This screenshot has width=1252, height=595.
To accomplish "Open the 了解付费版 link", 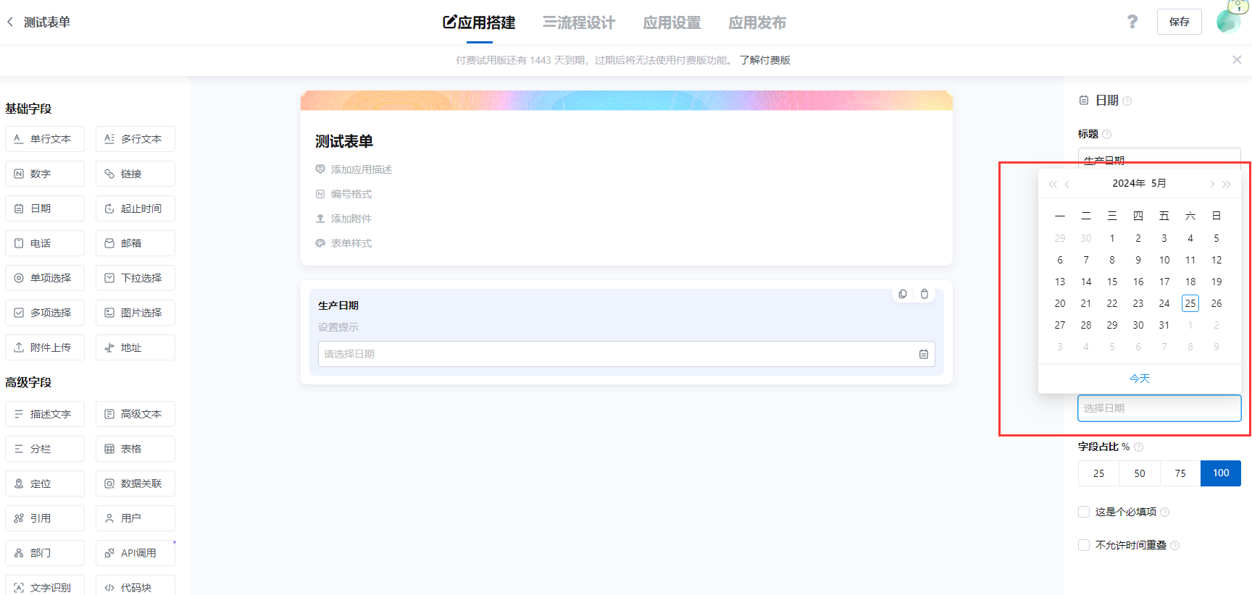I will [x=765, y=60].
